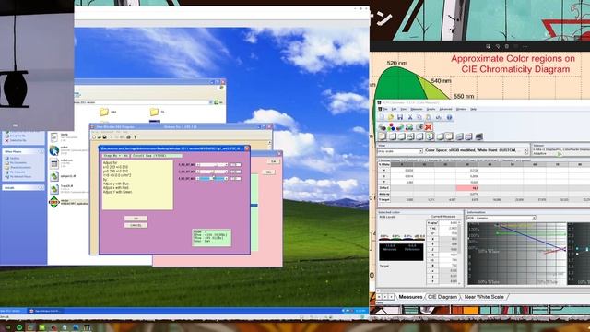
Task: Click the printer icon in the tan window toolbar
Action: [128, 137]
